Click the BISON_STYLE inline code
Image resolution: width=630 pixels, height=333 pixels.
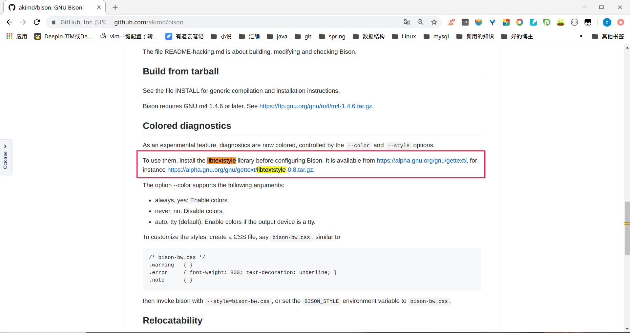322,301
